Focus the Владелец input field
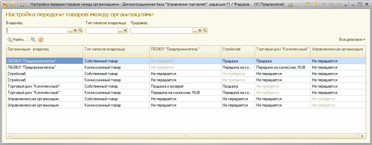This screenshot has height=145, width=372. point(37,31)
